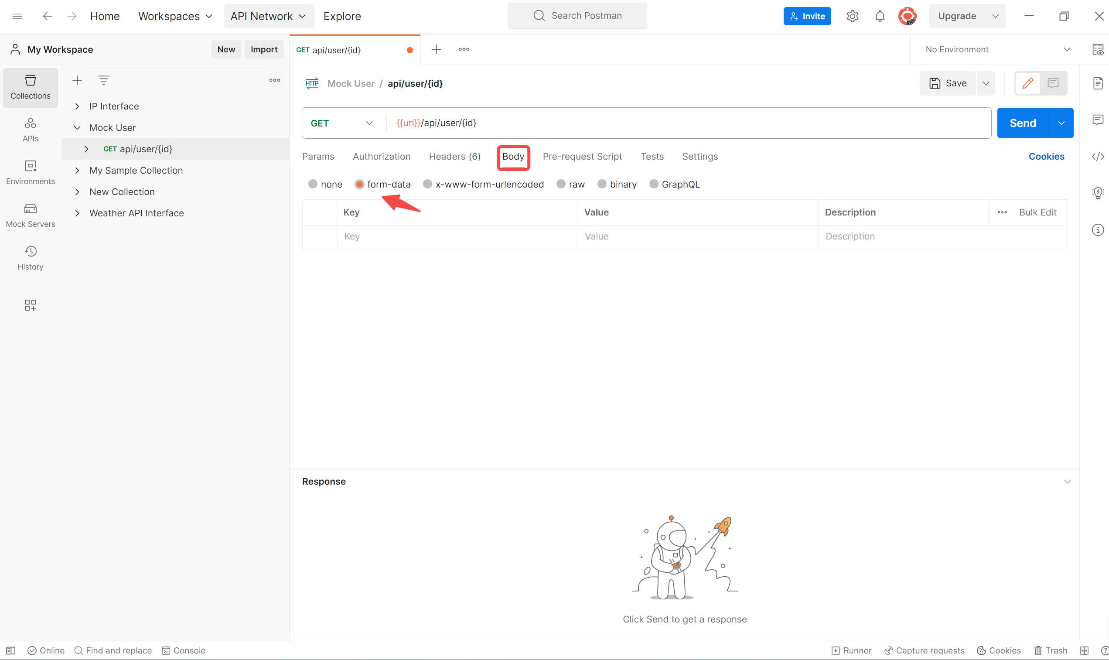The image size is (1109, 660).
Task: Switch to the Tests tab
Action: [x=652, y=156]
